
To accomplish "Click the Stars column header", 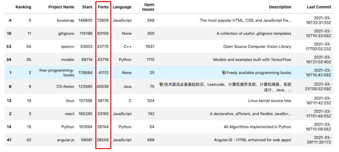I will tap(87, 7).
